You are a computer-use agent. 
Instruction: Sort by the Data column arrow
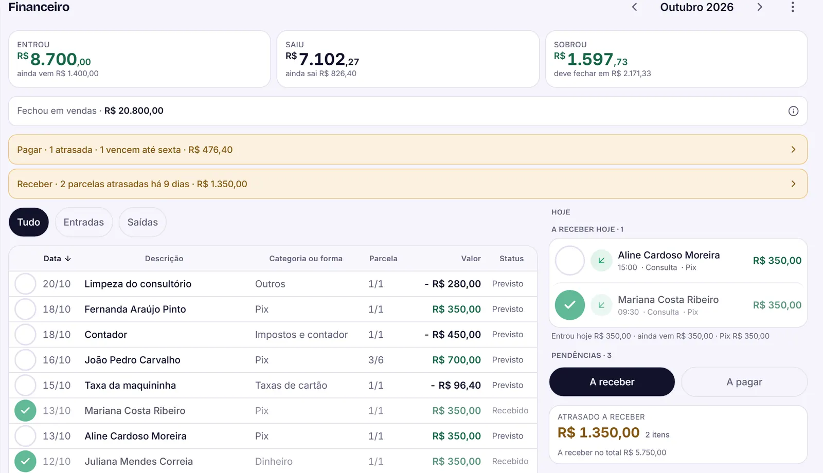68,259
